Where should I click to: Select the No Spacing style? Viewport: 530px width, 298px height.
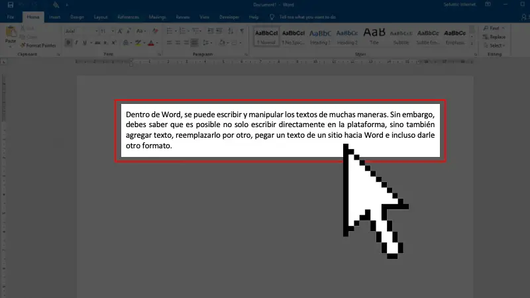293,37
